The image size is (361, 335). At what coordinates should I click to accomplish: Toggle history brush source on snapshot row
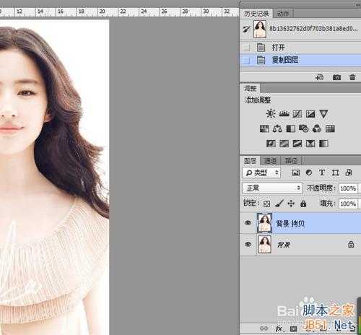(246, 29)
